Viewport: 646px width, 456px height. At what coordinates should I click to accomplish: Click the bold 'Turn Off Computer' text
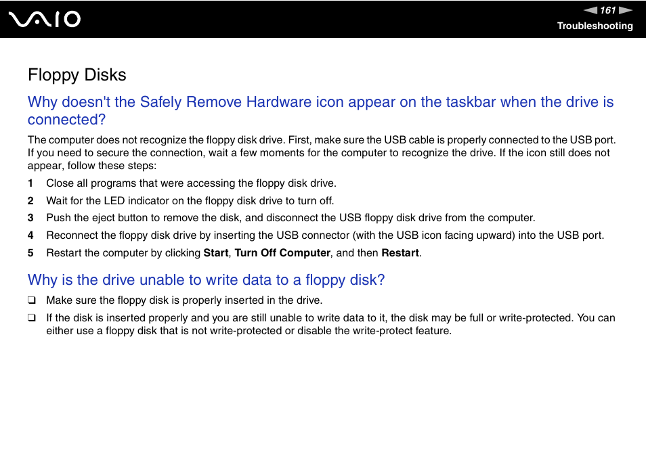(282, 252)
